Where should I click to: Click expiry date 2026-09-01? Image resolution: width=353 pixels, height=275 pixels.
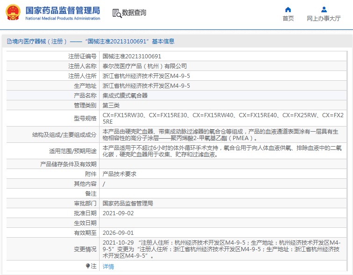pos(118,233)
